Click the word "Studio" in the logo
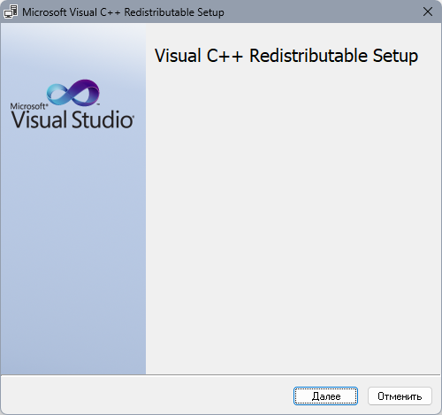442x415 pixels. [103, 119]
